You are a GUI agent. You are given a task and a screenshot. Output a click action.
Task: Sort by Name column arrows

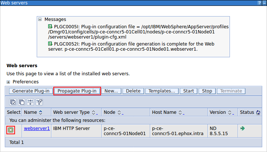(x=40, y=112)
